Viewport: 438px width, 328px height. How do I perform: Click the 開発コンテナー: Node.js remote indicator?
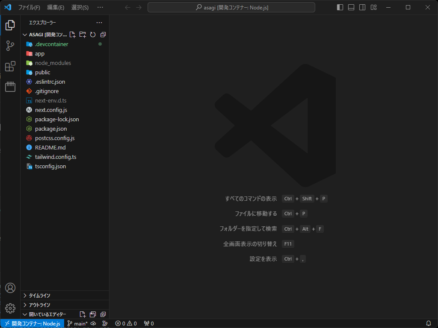33,324
